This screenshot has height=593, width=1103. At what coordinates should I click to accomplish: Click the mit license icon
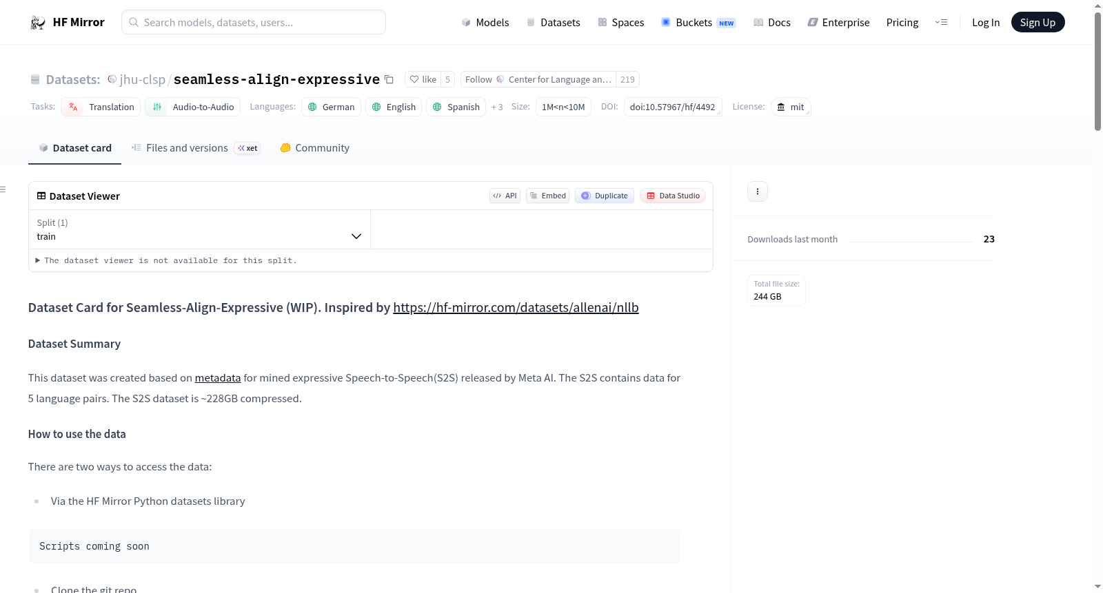781,107
